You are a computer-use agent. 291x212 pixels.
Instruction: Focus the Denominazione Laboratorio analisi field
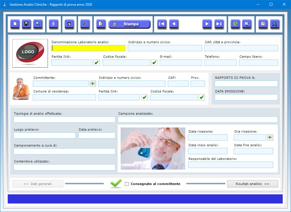tap(88, 48)
